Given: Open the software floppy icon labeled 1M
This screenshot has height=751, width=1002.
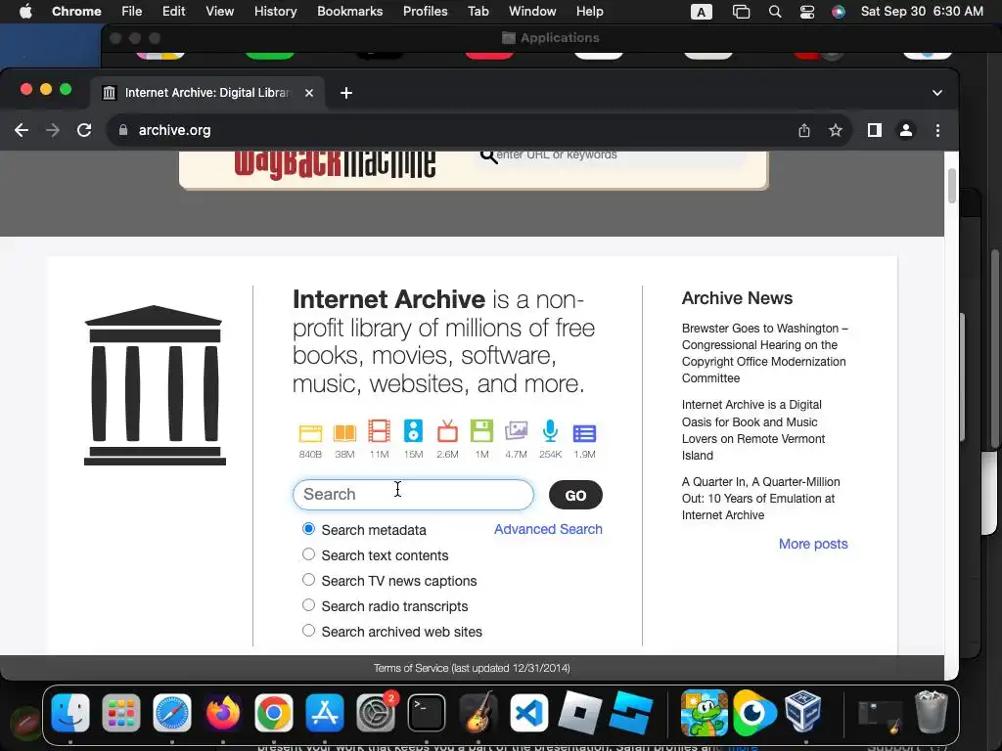Looking at the screenshot, I should click(x=481, y=431).
